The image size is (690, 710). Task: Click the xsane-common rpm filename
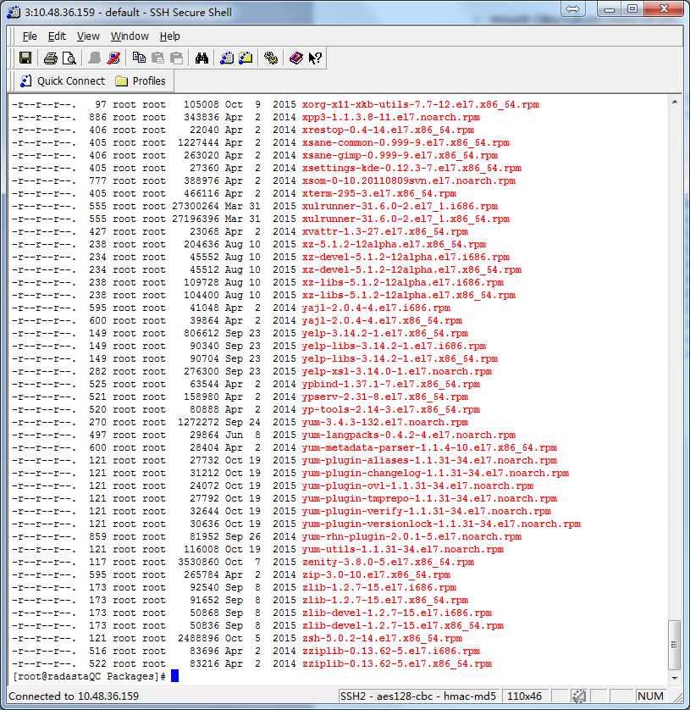click(406, 142)
